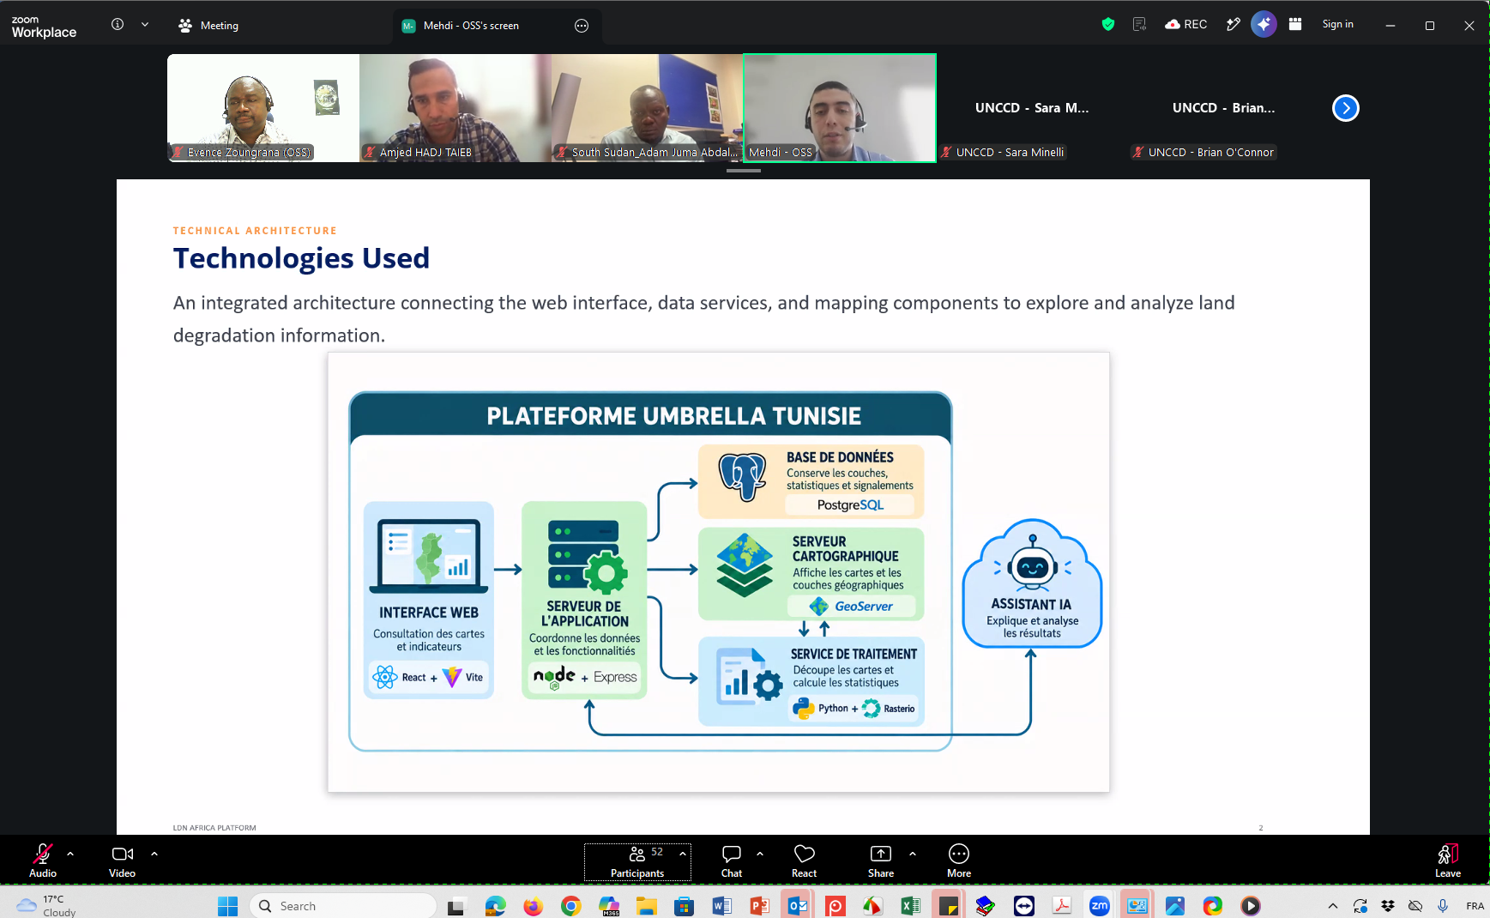Open the Zoom app in the taskbar

tap(1100, 906)
